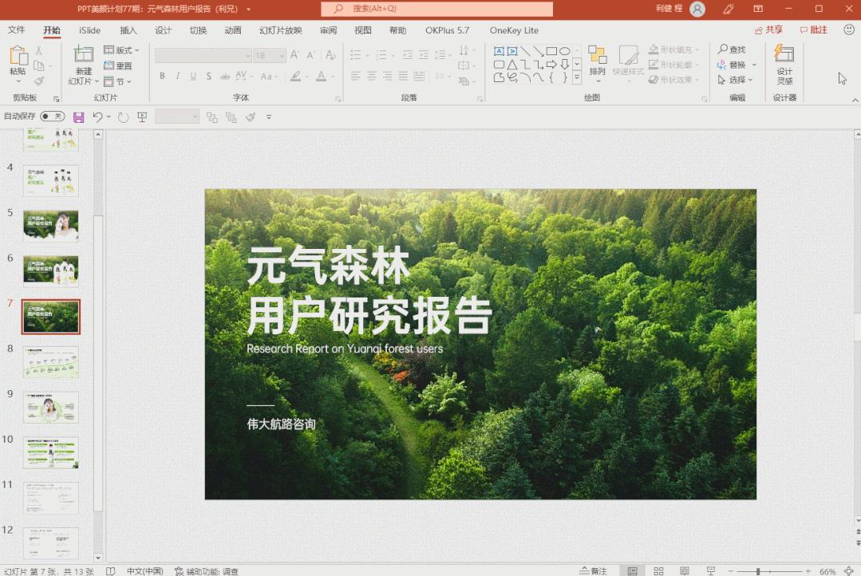The width and height of the screenshot is (861, 576).
Task: Toggle bold formatting in the font group
Action: click(162, 76)
